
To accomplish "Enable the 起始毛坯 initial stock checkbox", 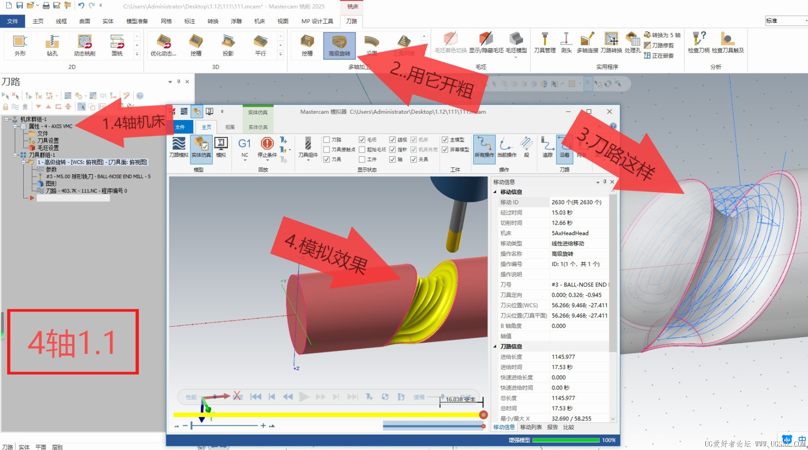I will tap(362, 150).
